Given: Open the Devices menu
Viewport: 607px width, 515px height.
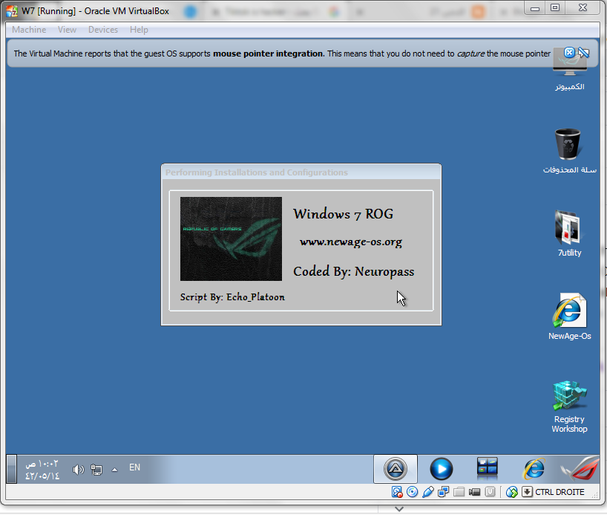Looking at the screenshot, I should tap(103, 30).
